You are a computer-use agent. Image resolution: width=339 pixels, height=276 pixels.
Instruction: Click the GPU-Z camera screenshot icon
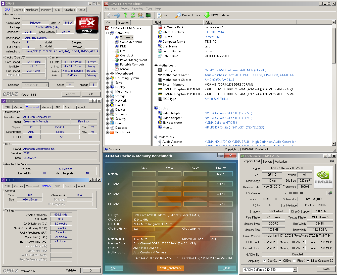tap(332, 161)
